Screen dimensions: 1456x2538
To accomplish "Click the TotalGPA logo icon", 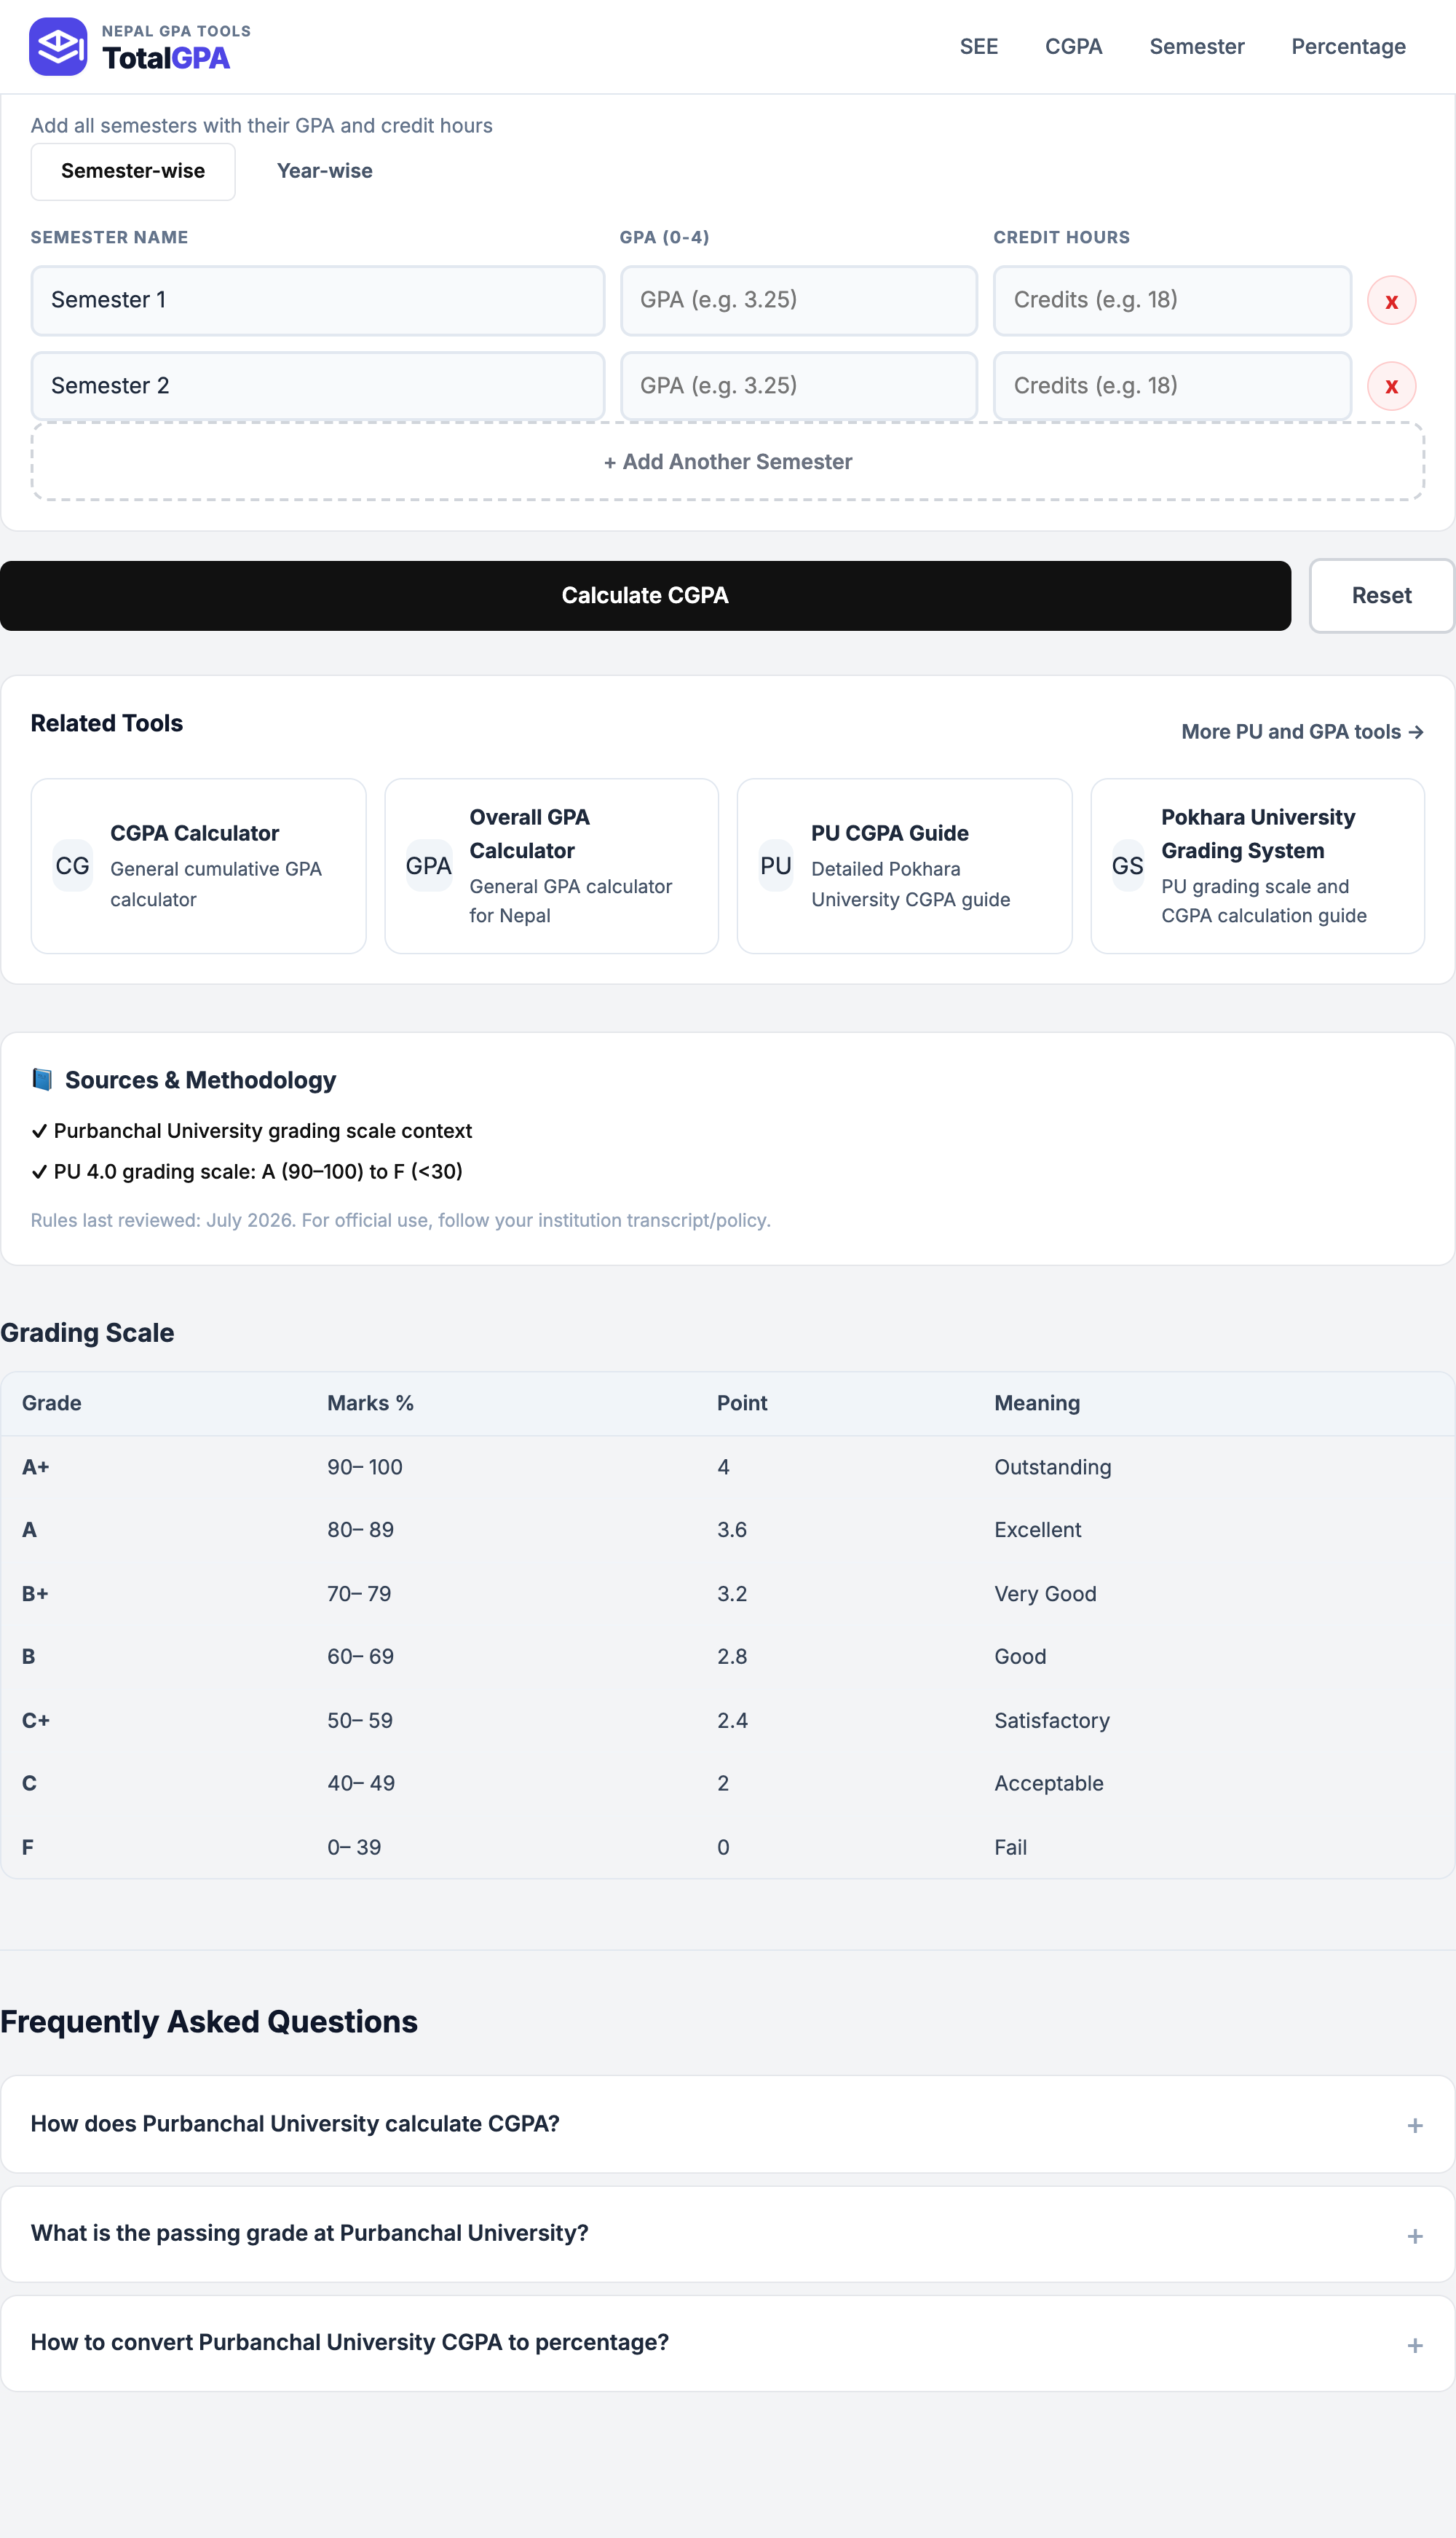I will pyautogui.click(x=58, y=46).
